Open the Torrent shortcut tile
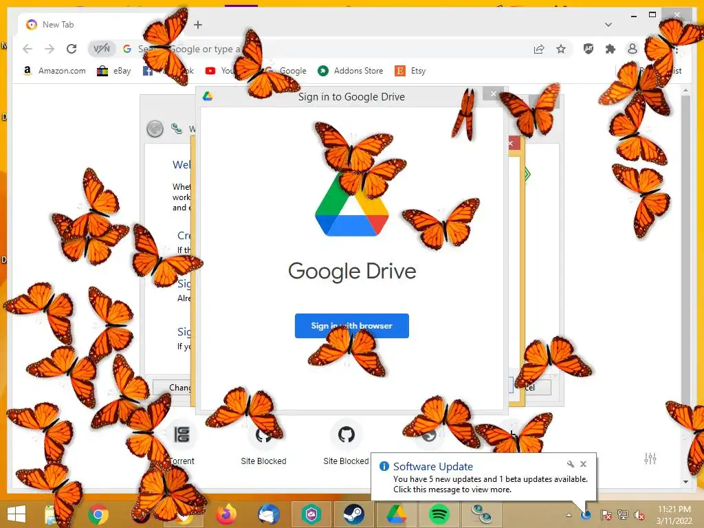Screen dimensions: 704x528 point(181,442)
